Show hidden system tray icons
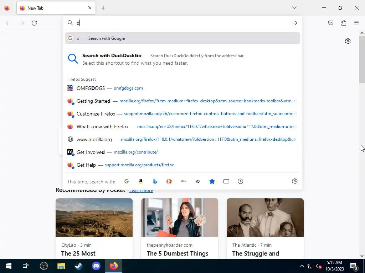This screenshot has height=273, width=365. pos(302,266)
